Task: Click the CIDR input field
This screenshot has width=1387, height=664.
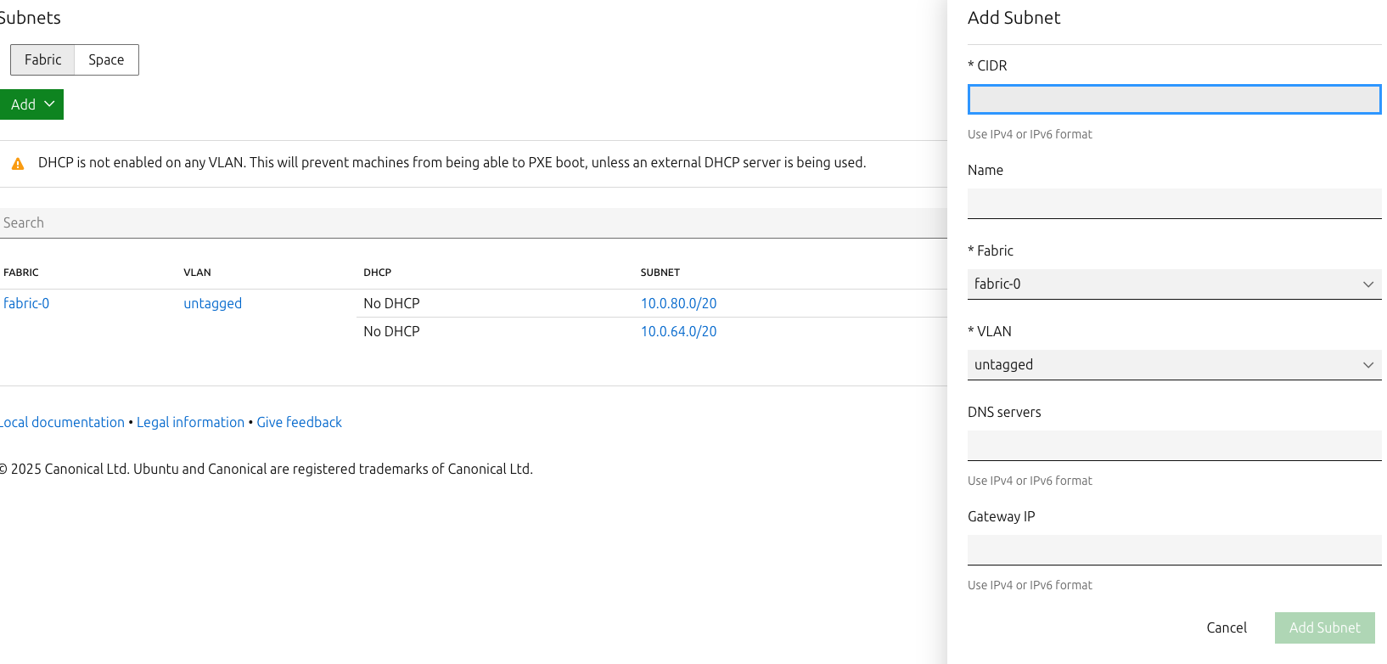Action: [x=1173, y=99]
